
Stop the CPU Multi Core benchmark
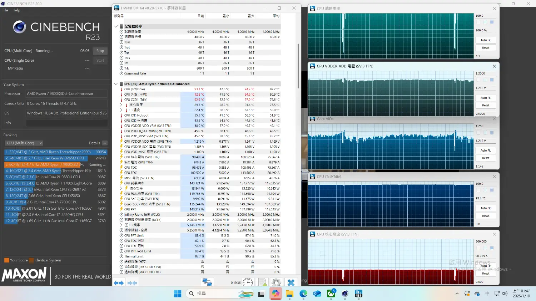coord(100,51)
